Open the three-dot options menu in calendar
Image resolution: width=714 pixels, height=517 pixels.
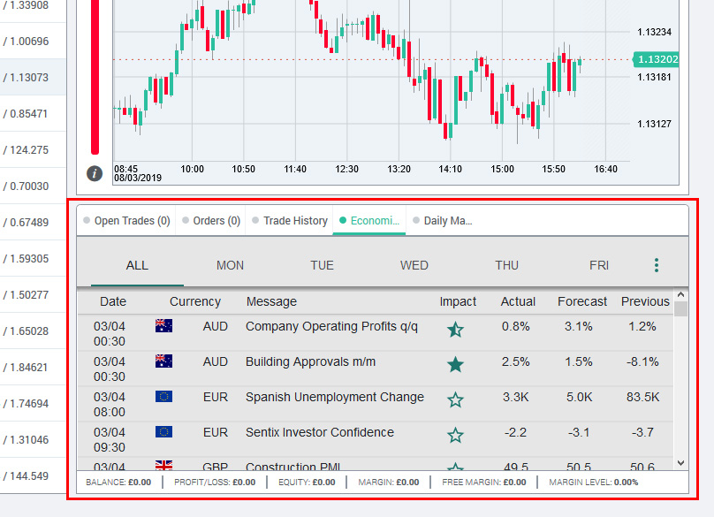click(657, 265)
